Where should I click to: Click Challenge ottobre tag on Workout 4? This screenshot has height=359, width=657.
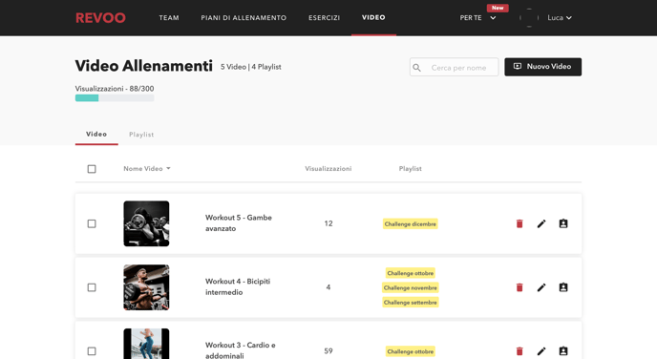(x=411, y=273)
